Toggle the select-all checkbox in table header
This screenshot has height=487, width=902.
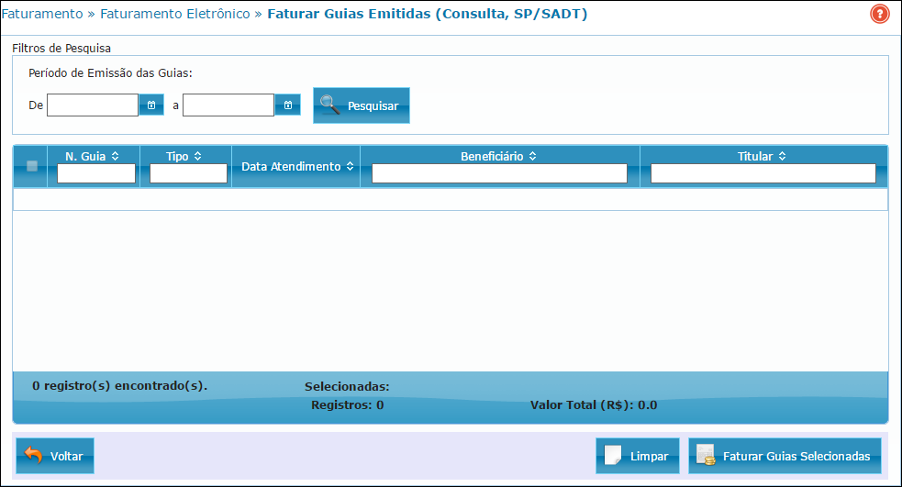(31, 166)
